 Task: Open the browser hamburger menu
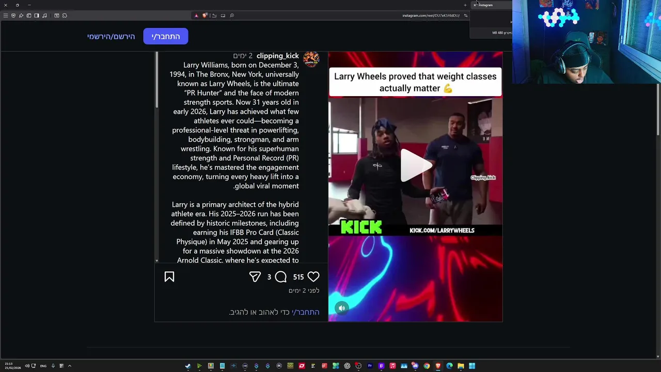(x=6, y=16)
